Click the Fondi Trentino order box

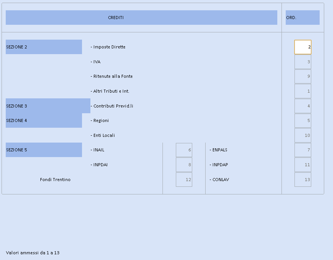click(x=184, y=180)
